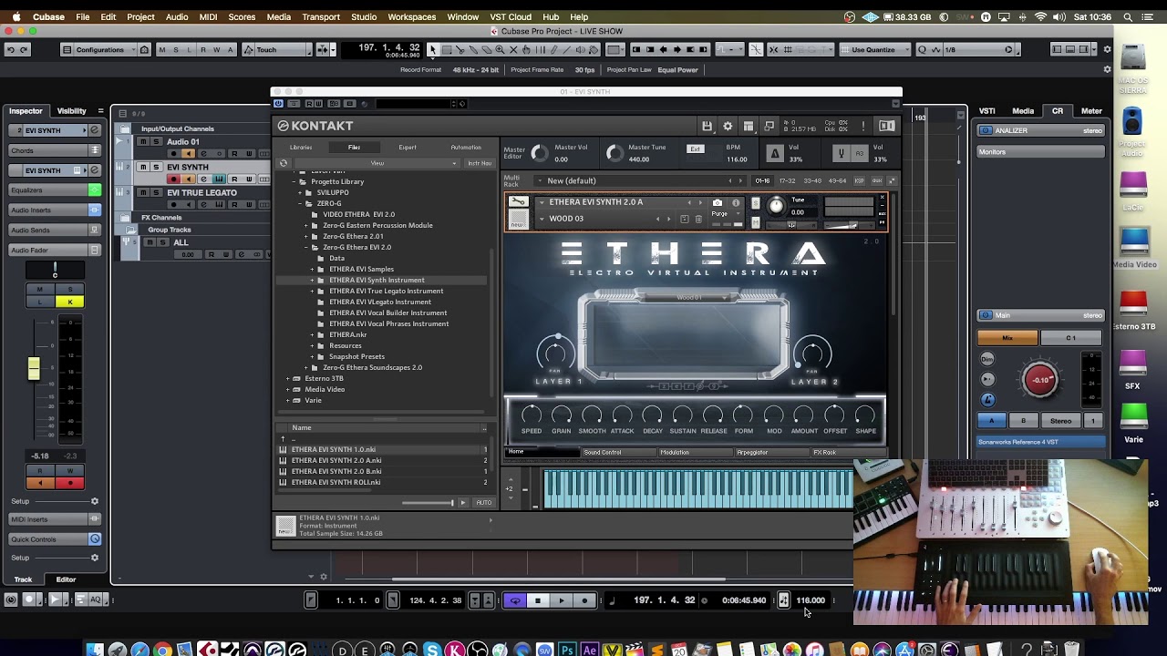Open the Kontakt View dropdown
Image resolution: width=1167 pixels, height=656 pixels.
pos(377,163)
